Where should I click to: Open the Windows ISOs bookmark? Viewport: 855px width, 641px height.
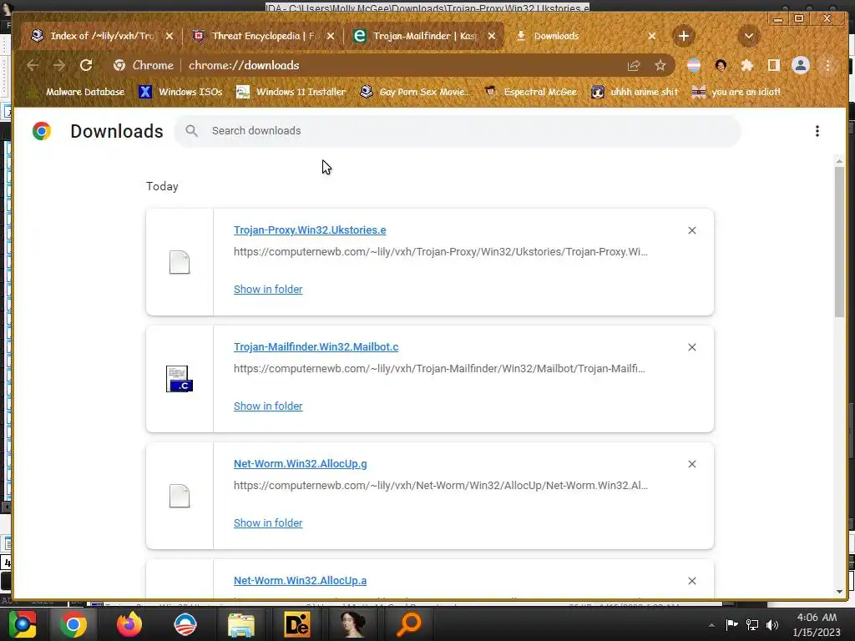pyautogui.click(x=181, y=92)
